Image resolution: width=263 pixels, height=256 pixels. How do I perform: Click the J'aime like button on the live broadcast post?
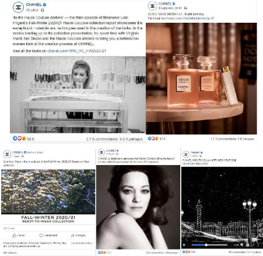pos(19,236)
